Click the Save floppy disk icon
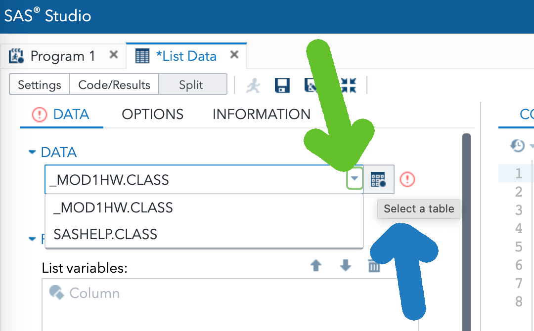 [x=282, y=85]
